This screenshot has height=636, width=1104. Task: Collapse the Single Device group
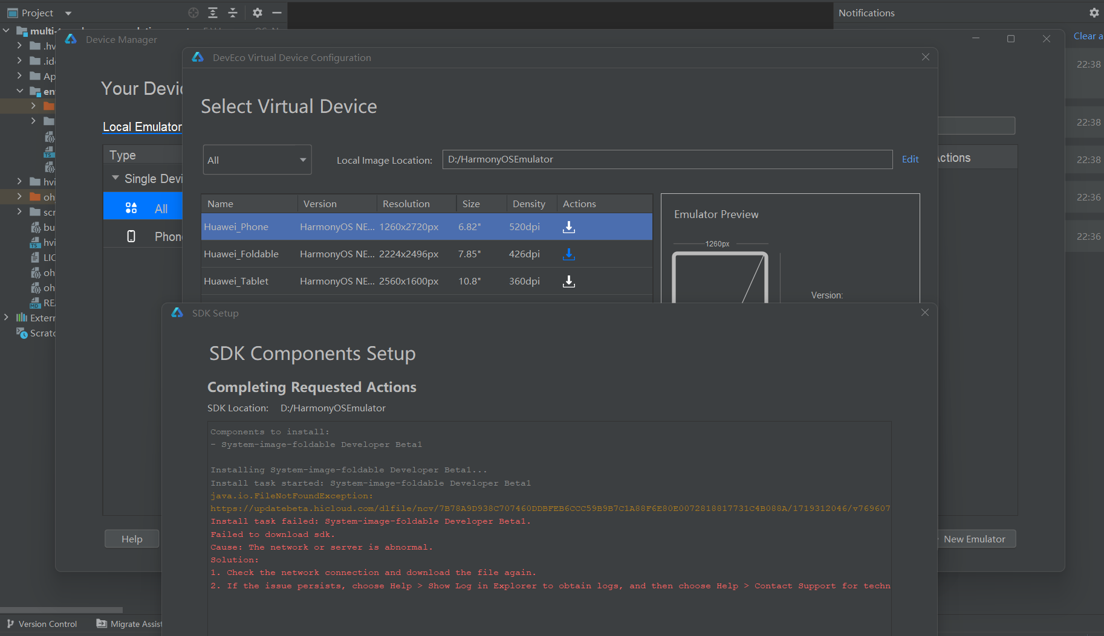115,178
